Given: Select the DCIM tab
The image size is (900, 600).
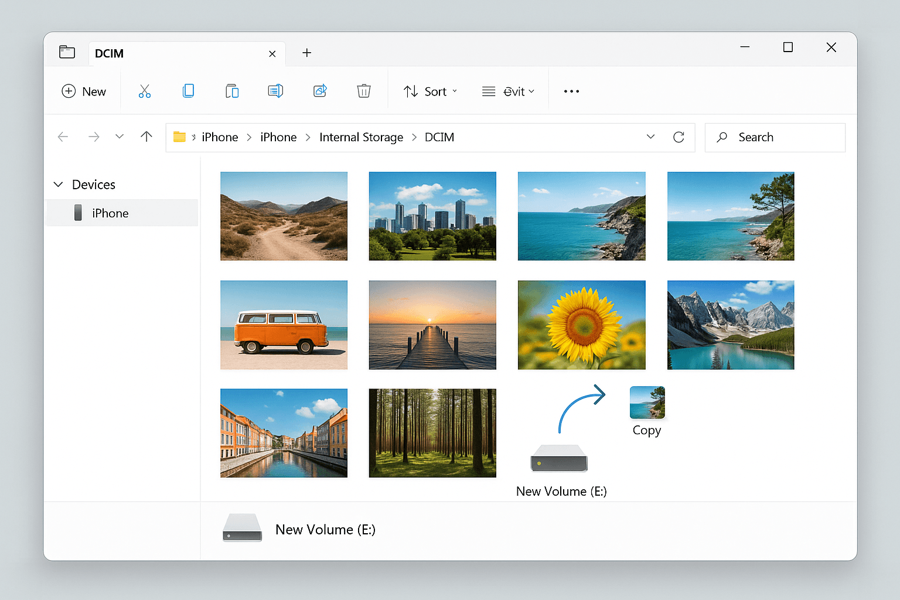Looking at the screenshot, I should (176, 53).
